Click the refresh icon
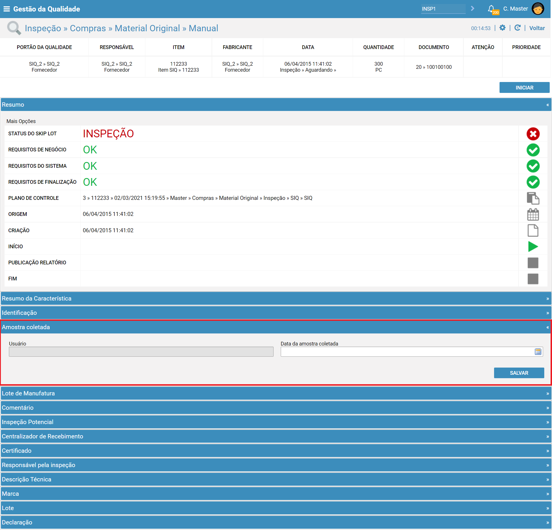This screenshot has width=552, height=531. (518, 28)
